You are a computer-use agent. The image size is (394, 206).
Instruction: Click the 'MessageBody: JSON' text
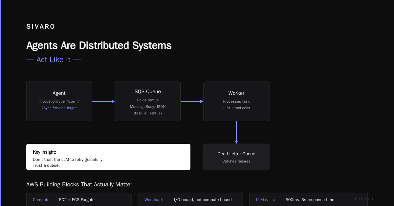[148, 107]
